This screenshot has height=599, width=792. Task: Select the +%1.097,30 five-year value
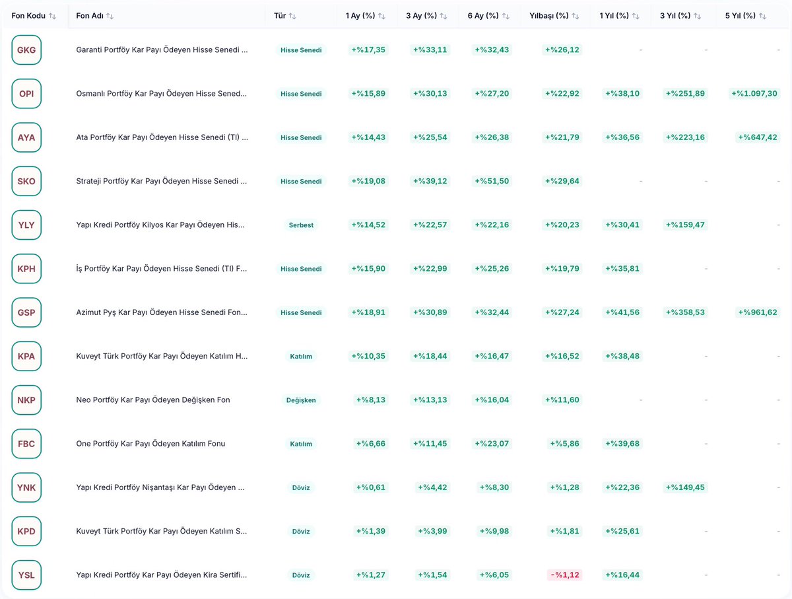click(x=755, y=94)
